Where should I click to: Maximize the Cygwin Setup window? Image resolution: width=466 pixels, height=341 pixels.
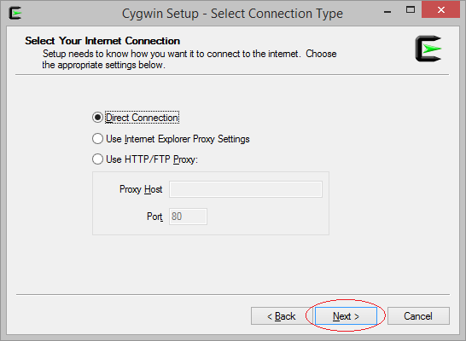(x=411, y=9)
